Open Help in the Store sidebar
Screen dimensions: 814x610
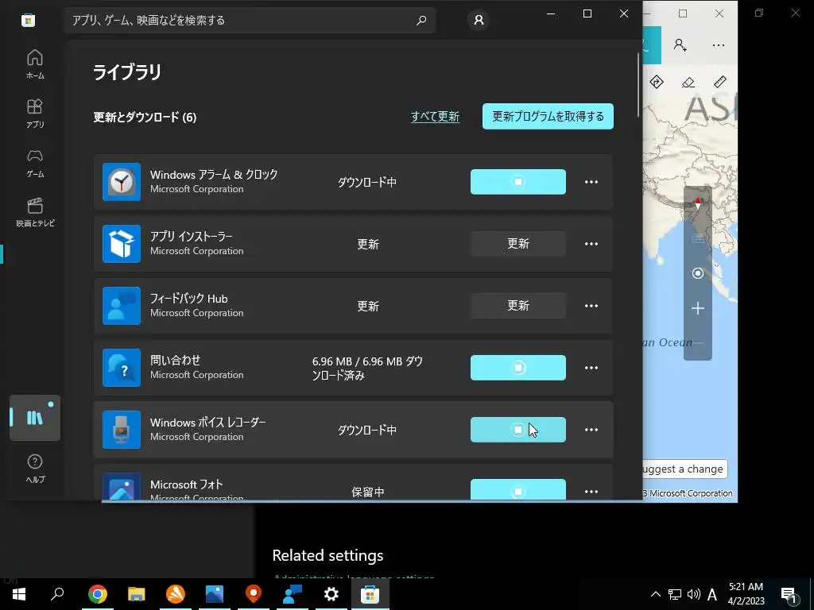point(35,469)
